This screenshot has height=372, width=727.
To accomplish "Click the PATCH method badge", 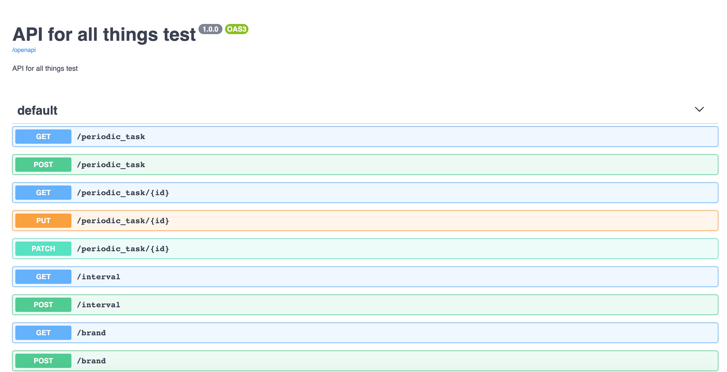I will tap(43, 249).
